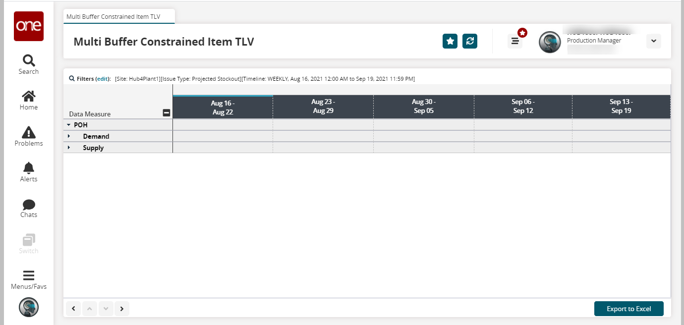
Task: Open the user dropdown chevron
Action: [x=654, y=41]
